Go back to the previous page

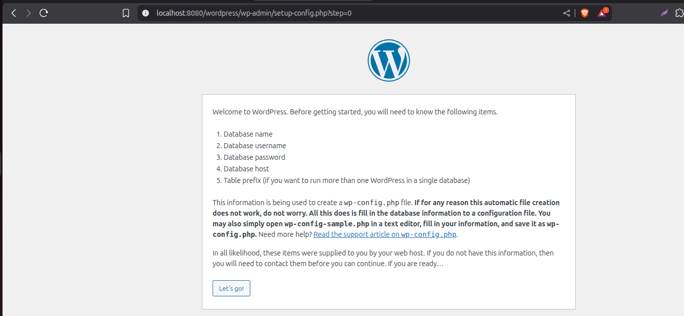point(14,13)
